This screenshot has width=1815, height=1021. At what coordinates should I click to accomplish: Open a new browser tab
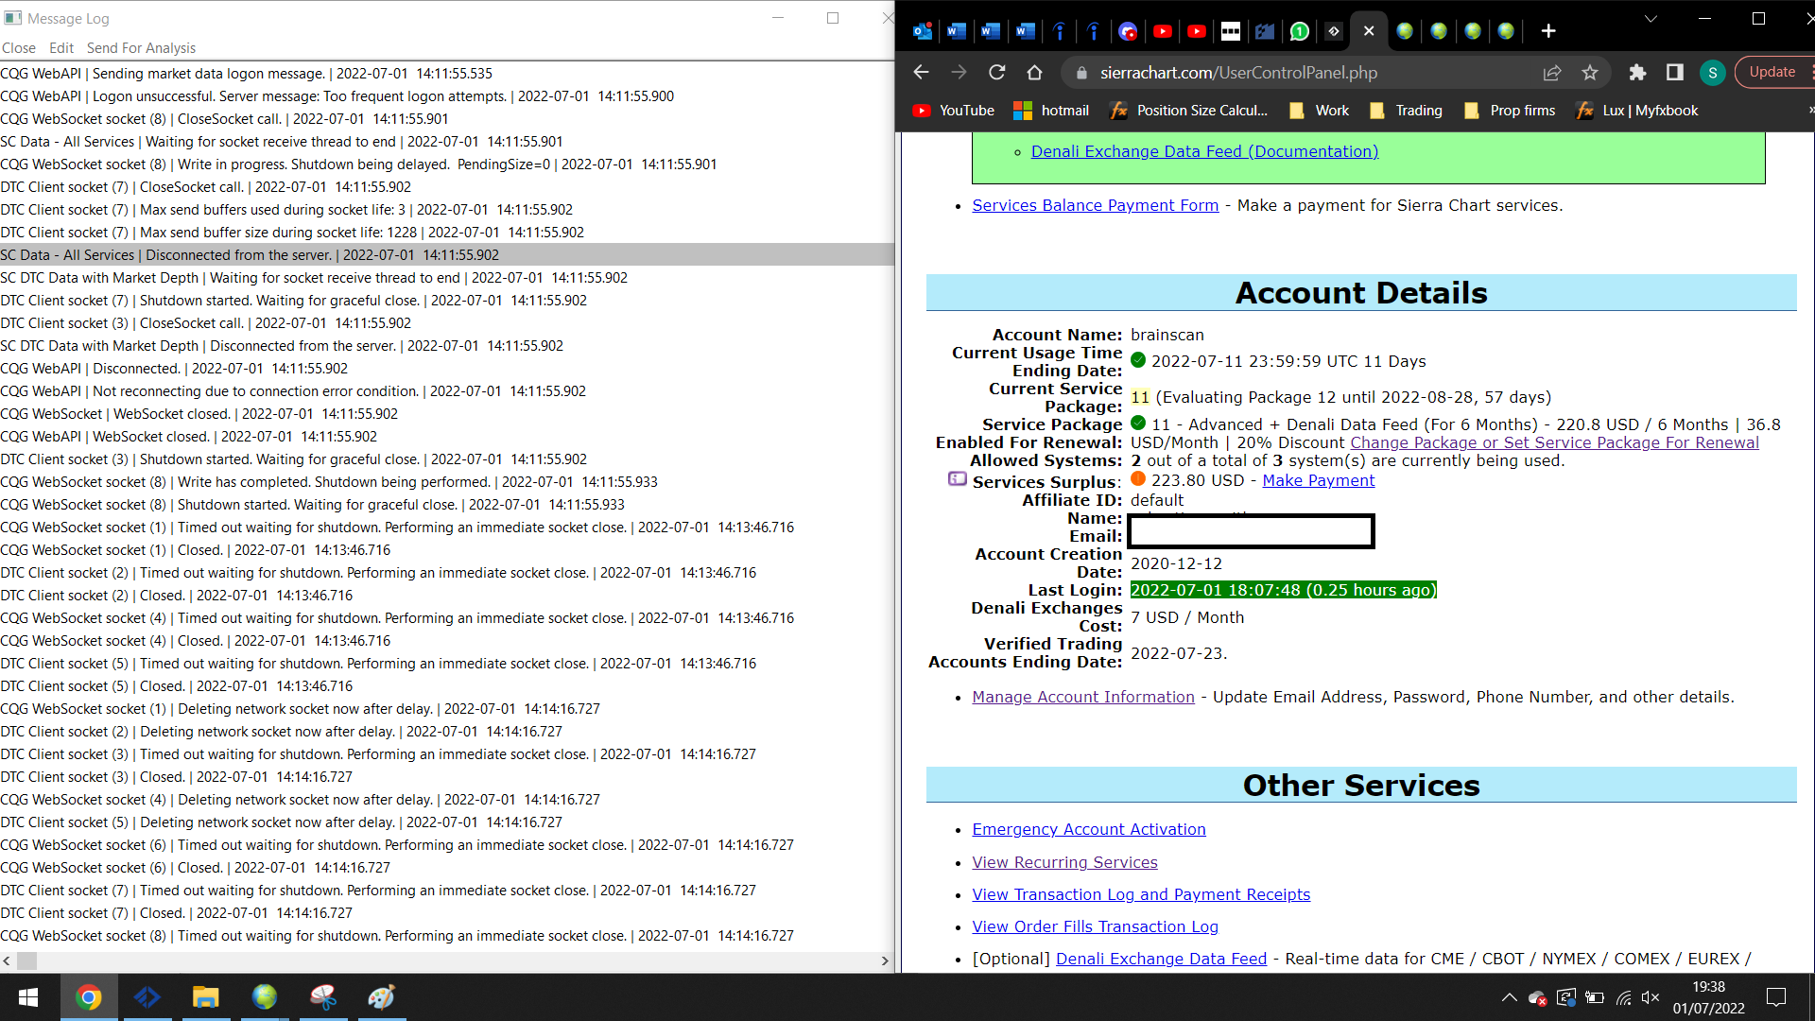click(1547, 31)
